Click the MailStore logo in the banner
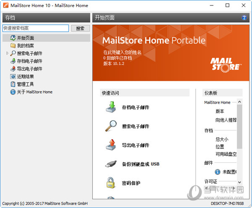Screen dimensions: 252x208 226,64
